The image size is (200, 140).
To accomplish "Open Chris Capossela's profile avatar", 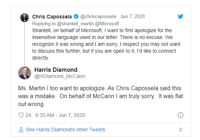I will pyautogui.click(x=25, y=18).
